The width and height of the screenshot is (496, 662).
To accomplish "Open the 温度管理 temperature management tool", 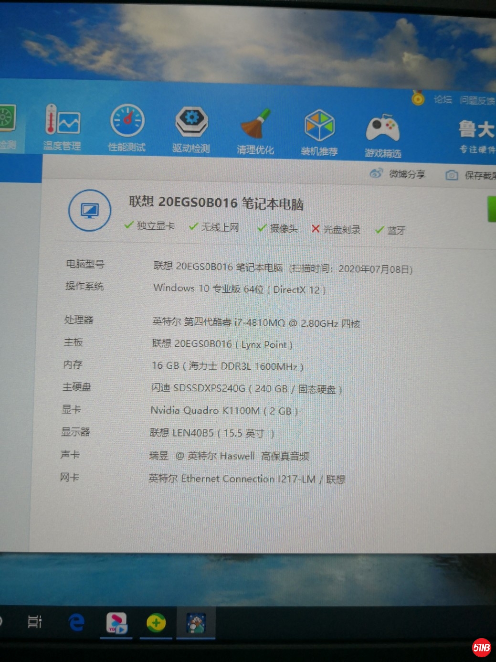I will pos(62,126).
